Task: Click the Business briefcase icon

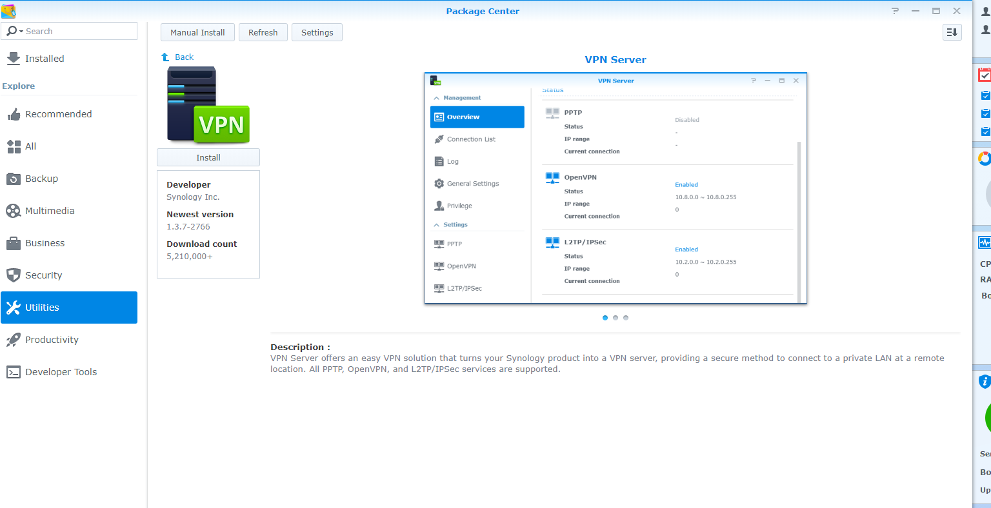Action: [x=14, y=243]
